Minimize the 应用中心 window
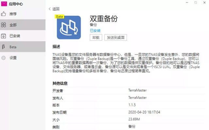Image resolution: width=209 pixels, height=130 pixels. pos(187,3)
